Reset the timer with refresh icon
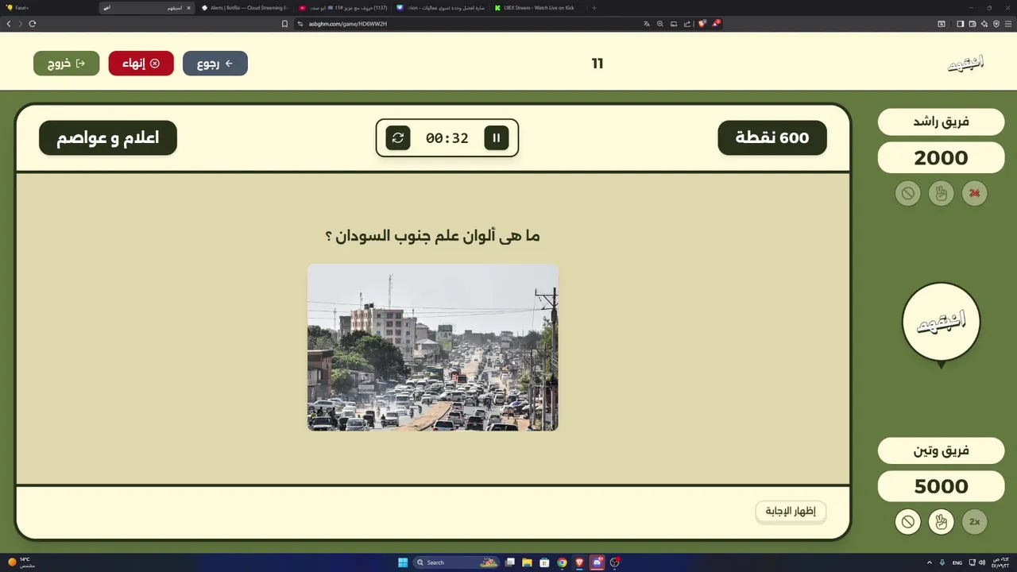 coord(398,137)
